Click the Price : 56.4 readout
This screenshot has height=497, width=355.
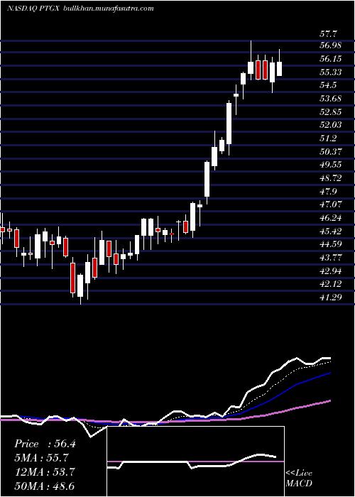point(45,444)
